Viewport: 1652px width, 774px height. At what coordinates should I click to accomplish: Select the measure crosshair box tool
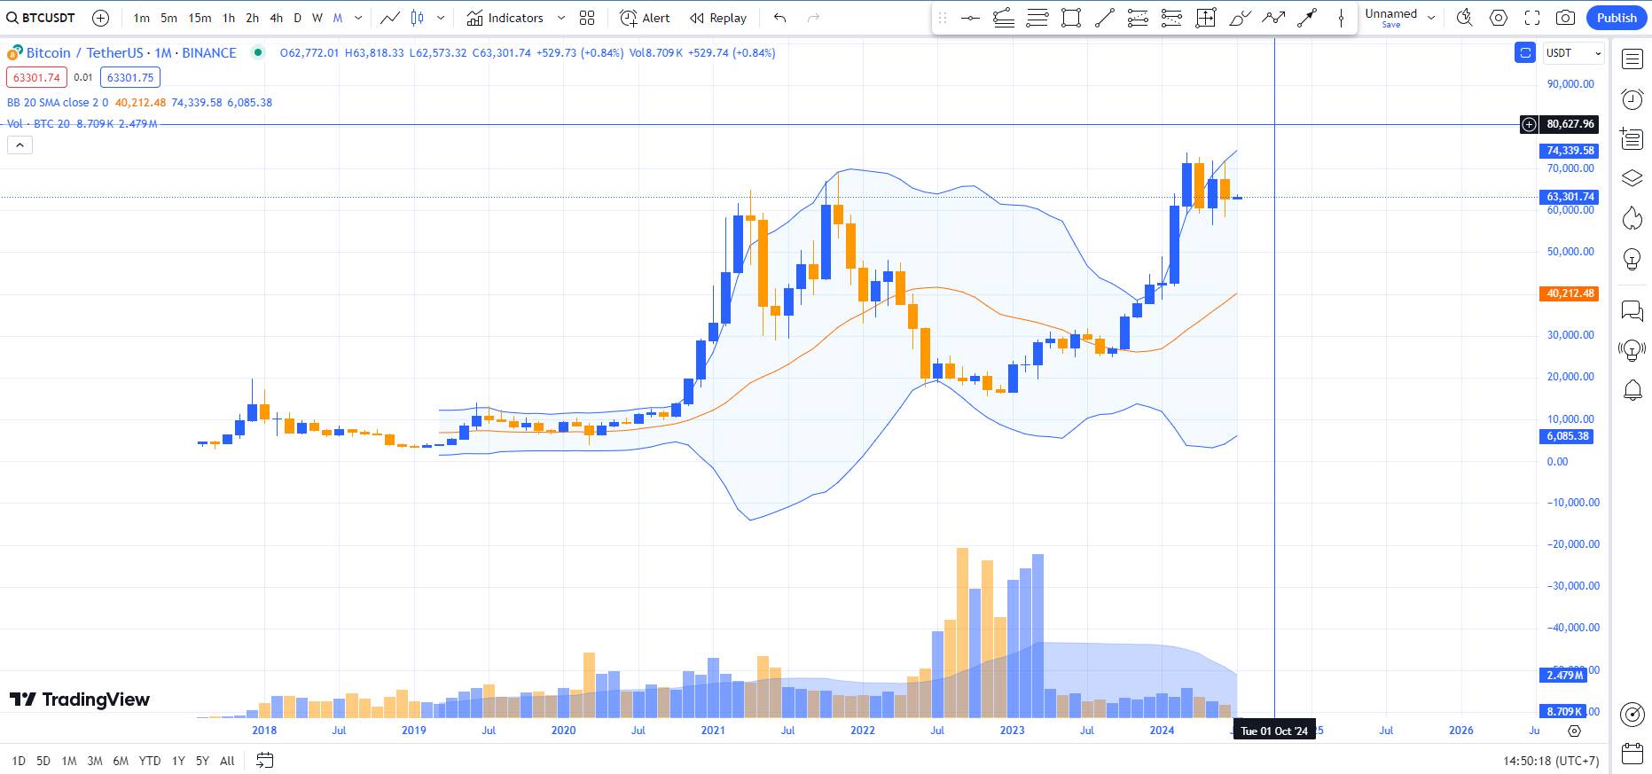(x=1206, y=18)
